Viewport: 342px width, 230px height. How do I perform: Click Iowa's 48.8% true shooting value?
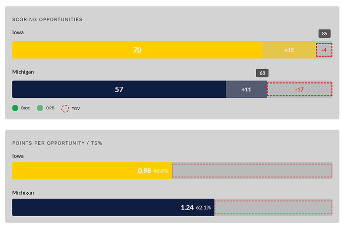pyautogui.click(x=161, y=171)
